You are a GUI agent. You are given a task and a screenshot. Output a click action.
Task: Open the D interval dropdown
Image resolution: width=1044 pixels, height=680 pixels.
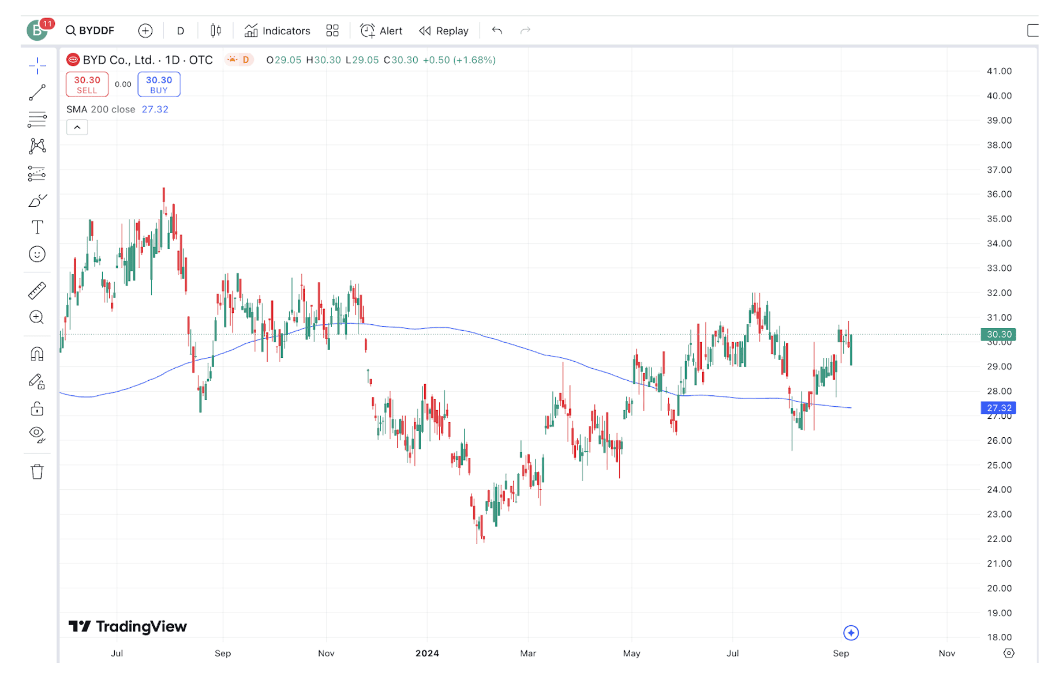(x=181, y=31)
